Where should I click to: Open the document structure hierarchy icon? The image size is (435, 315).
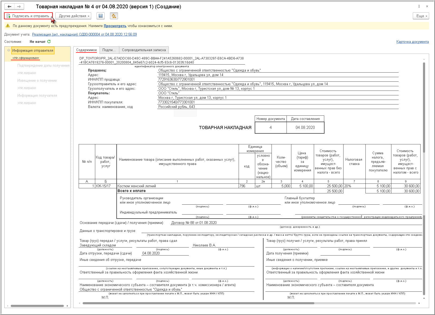(x=114, y=16)
